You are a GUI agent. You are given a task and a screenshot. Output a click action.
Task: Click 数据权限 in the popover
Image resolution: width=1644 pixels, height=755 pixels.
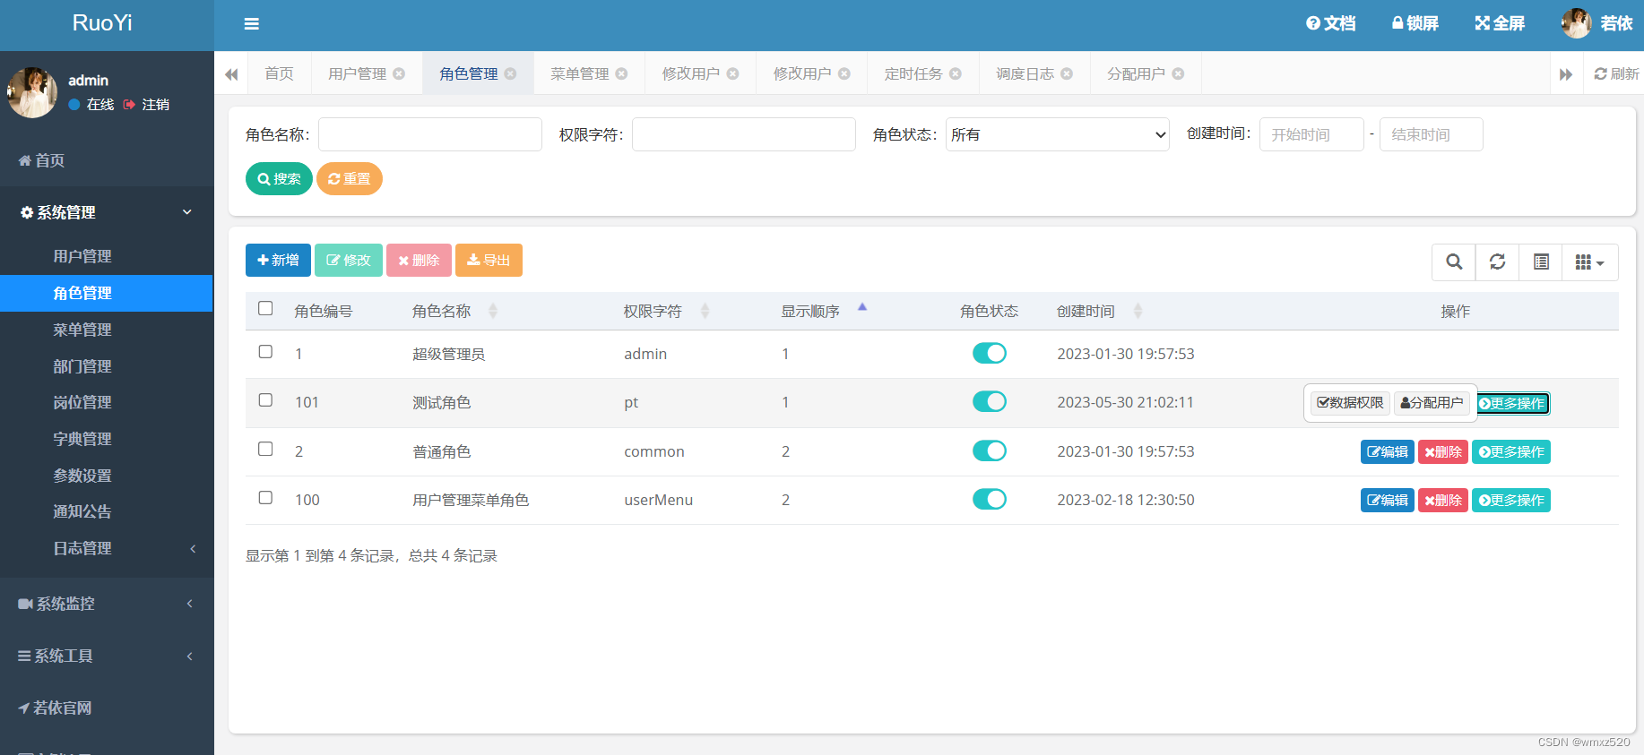tap(1350, 403)
